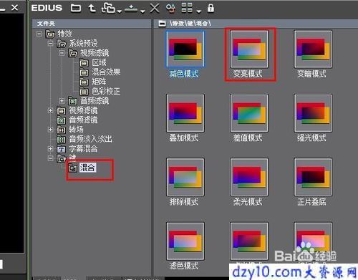Collapse the 系统预设 folder node
Viewport: 358px width, 280px height.
coord(50,44)
